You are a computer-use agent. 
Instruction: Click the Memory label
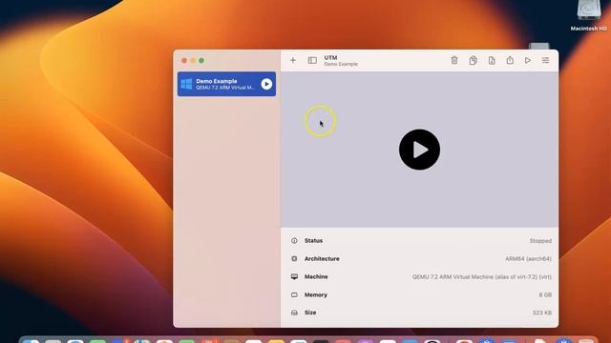point(316,294)
